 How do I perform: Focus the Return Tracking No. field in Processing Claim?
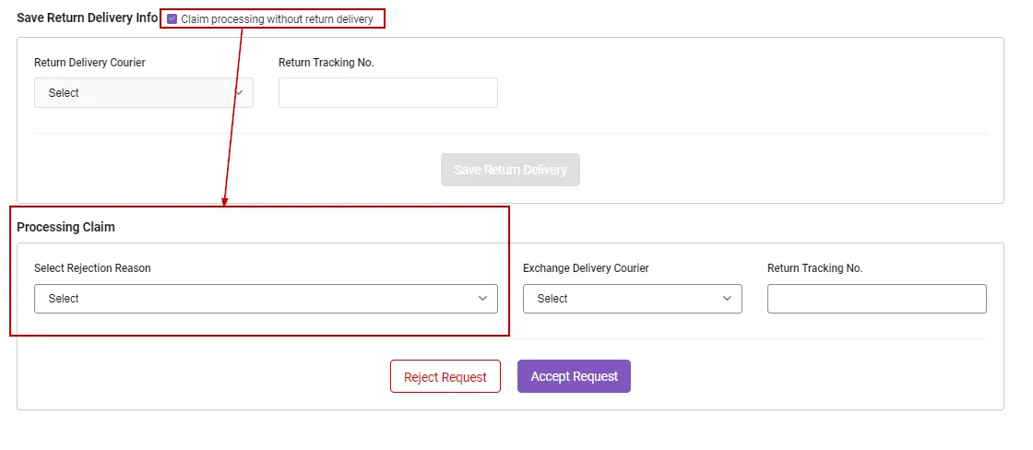coord(876,299)
